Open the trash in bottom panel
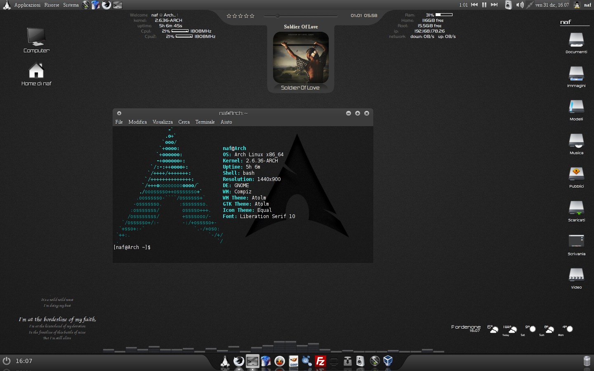The width and height of the screenshot is (594, 371). click(x=587, y=361)
